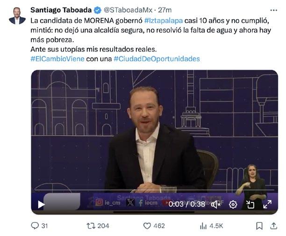Open the #Iztapalapa hashtag
The height and width of the screenshot is (236, 286).
point(164,21)
